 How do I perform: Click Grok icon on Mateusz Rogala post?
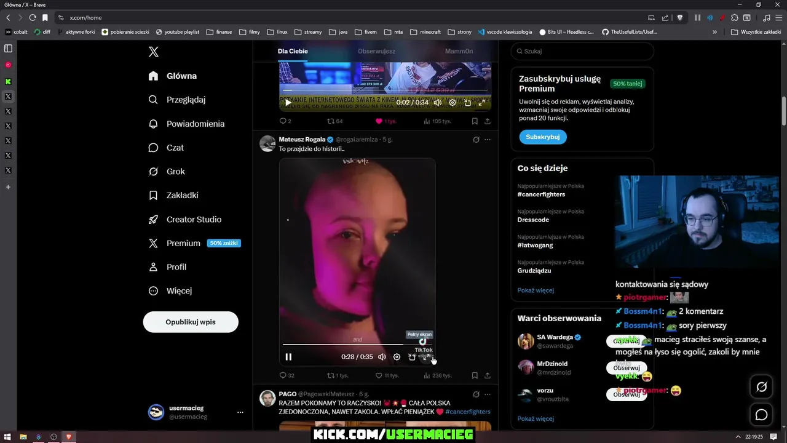point(476,140)
